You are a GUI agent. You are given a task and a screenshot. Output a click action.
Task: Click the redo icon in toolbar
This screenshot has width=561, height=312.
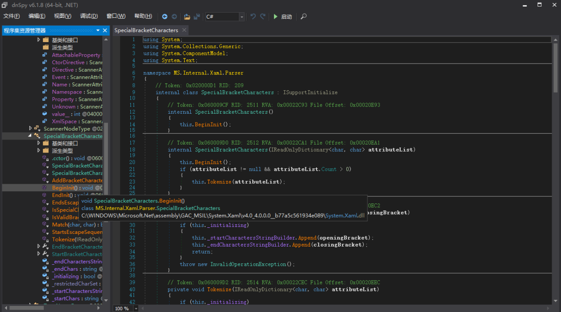pyautogui.click(x=263, y=16)
